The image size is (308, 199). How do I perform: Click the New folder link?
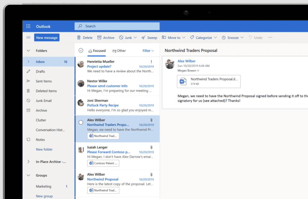[x=44, y=149]
